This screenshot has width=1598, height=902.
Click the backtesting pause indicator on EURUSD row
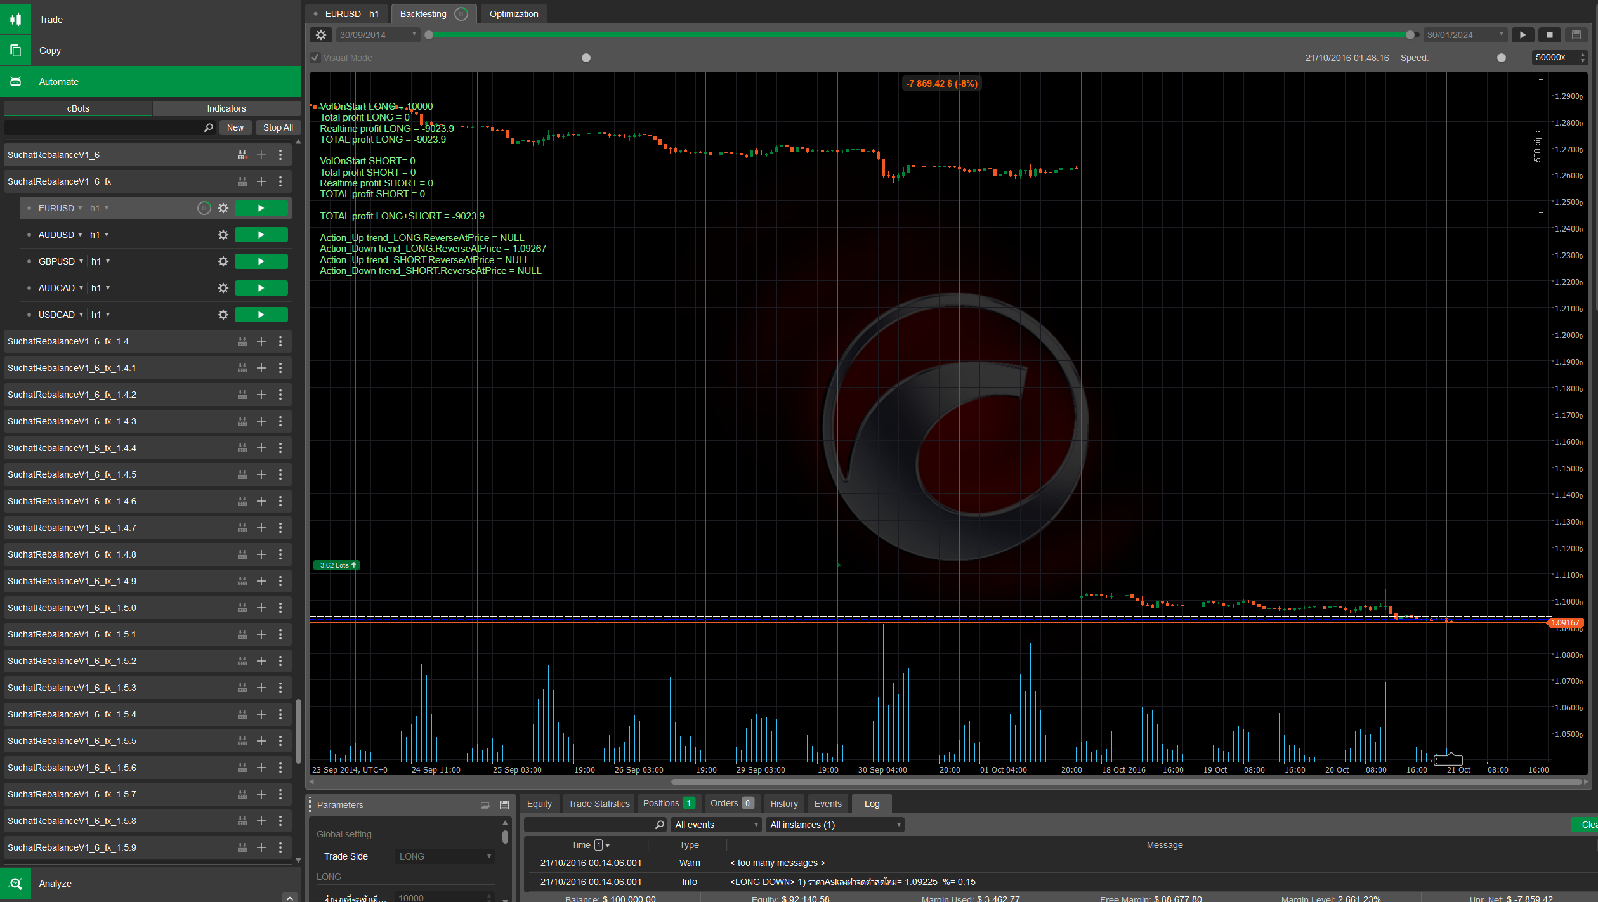tap(204, 208)
